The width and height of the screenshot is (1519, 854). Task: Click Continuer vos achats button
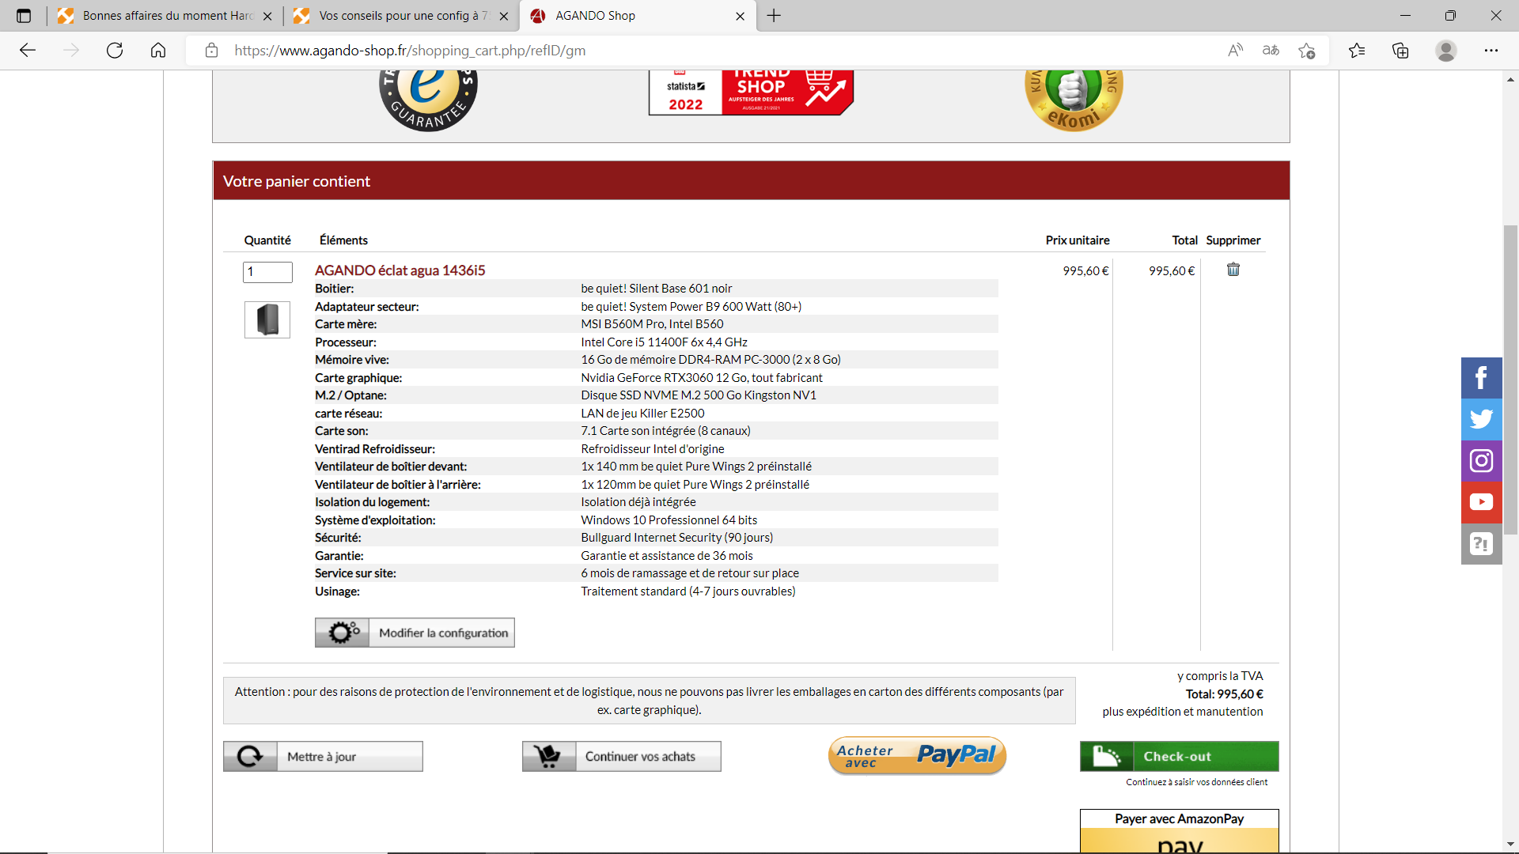click(622, 757)
